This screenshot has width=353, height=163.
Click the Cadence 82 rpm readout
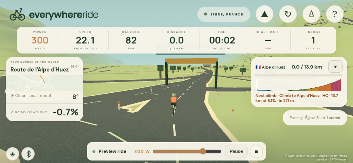coord(131,40)
